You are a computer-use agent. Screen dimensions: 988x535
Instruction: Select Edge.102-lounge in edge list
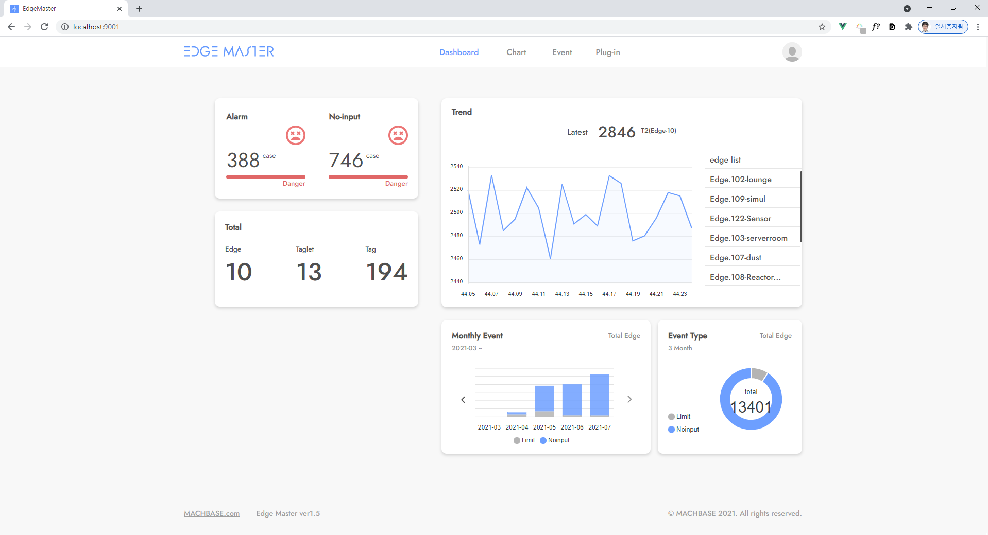752,180
